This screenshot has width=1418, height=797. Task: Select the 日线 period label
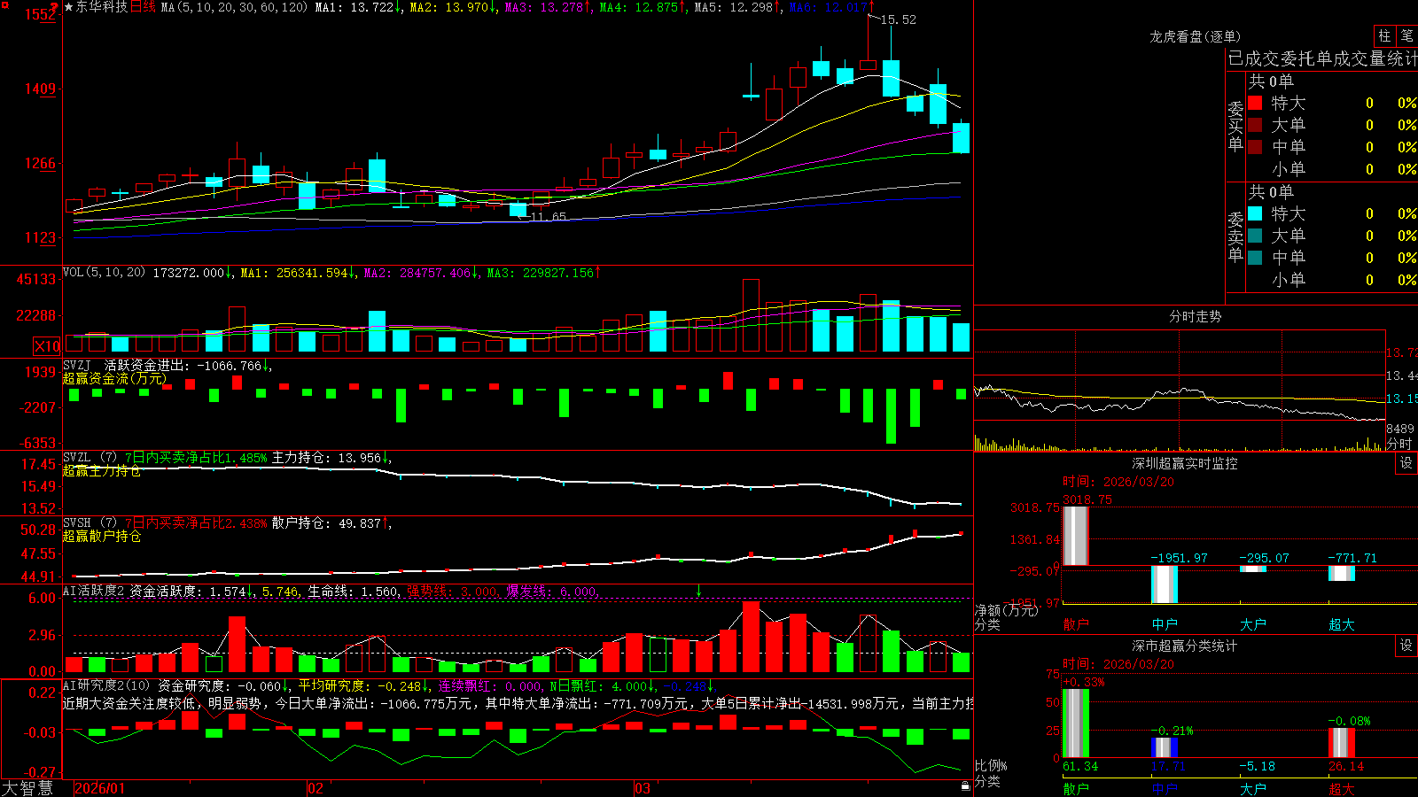click(x=143, y=7)
